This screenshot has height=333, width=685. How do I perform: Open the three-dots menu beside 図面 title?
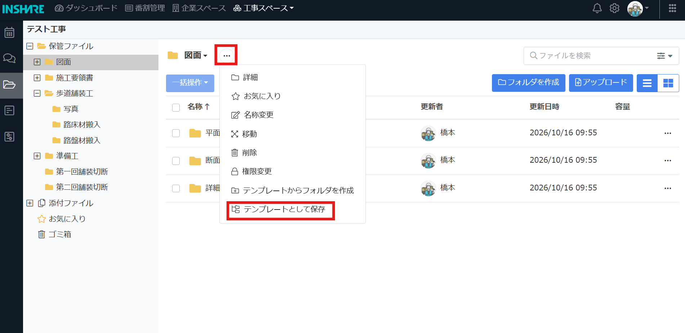coord(227,55)
